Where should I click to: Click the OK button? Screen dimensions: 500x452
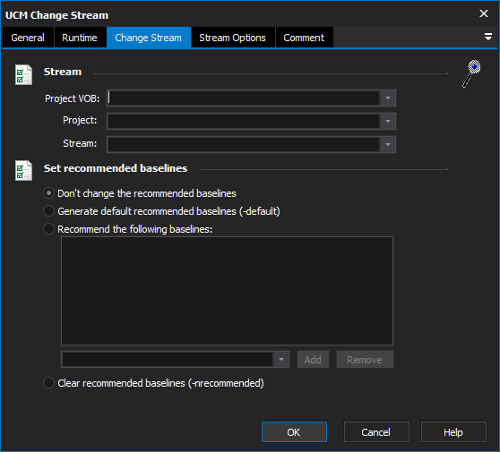(294, 432)
